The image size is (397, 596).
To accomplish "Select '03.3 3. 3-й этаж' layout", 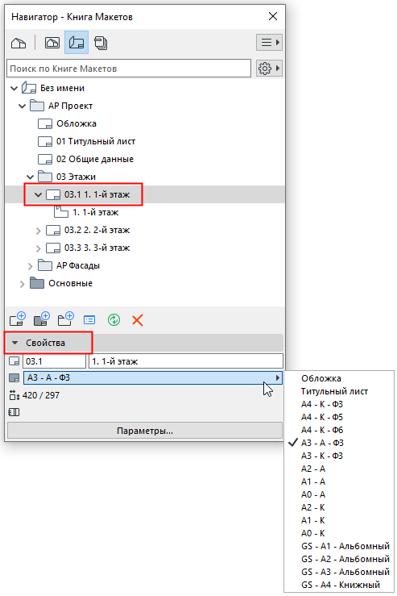I will [x=97, y=248].
